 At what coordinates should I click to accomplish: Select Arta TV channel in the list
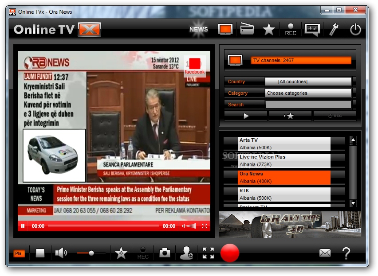[284, 144]
